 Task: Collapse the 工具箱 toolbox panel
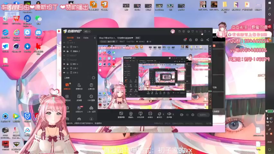tap(93, 78)
